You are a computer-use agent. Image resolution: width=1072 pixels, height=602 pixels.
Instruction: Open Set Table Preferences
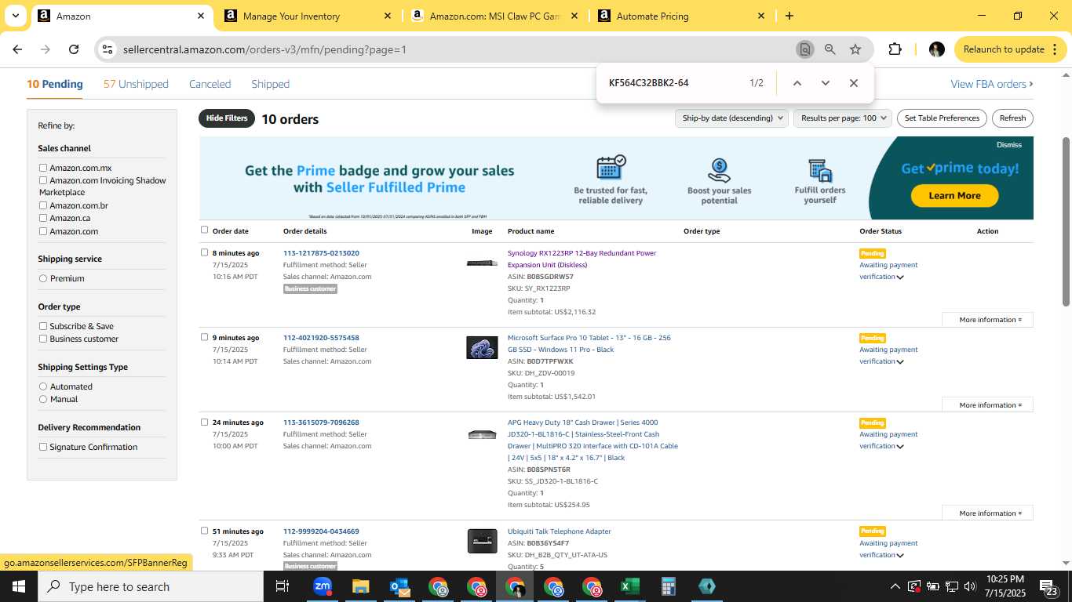pyautogui.click(x=942, y=118)
